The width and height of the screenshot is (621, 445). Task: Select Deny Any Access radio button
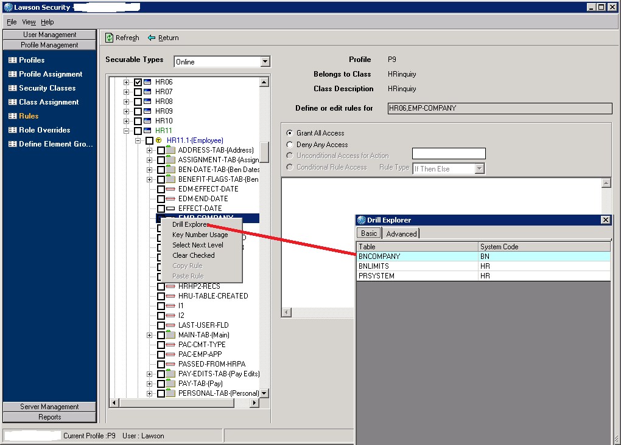[290, 144]
